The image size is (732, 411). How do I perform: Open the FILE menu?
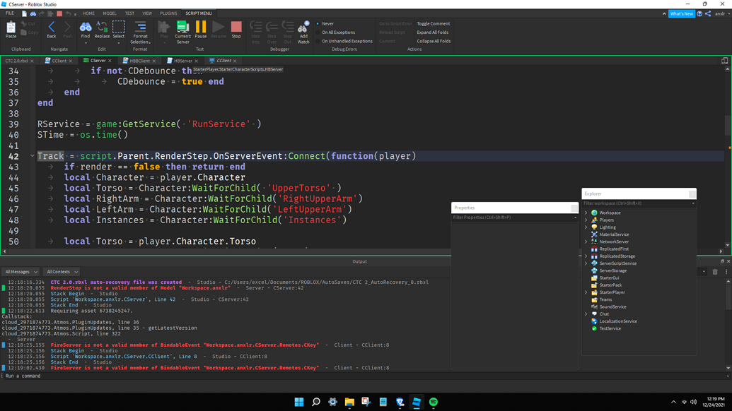[9, 13]
